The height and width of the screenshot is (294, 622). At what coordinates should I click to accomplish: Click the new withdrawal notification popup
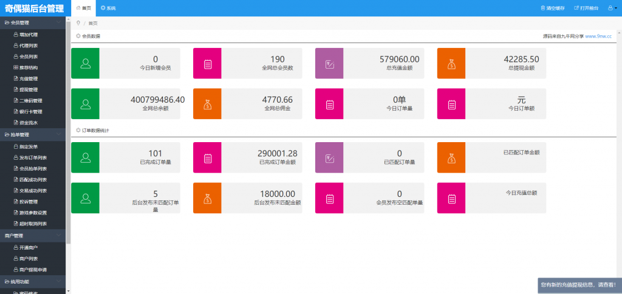pos(578,284)
